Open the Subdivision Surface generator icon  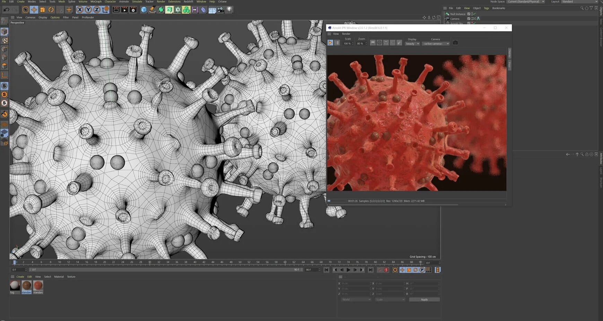(x=161, y=10)
